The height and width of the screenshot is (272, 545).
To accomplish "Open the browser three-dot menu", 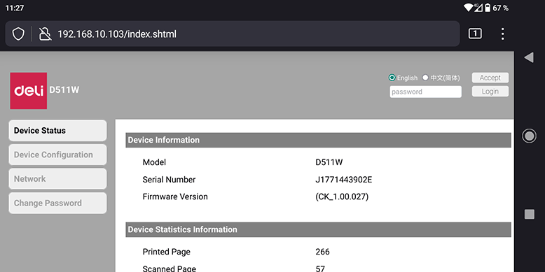I will click(x=502, y=34).
